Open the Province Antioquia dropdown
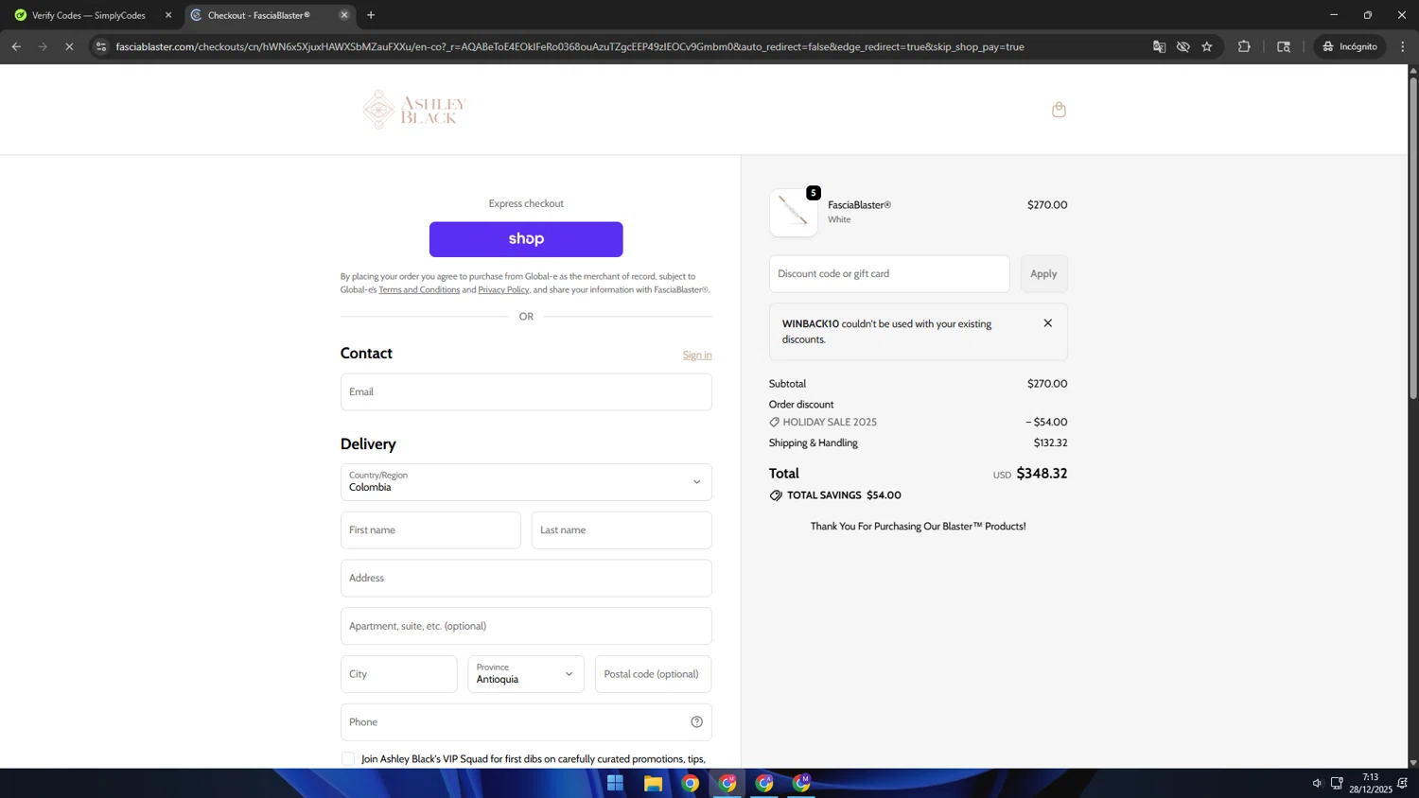The width and height of the screenshot is (1419, 798). [526, 674]
